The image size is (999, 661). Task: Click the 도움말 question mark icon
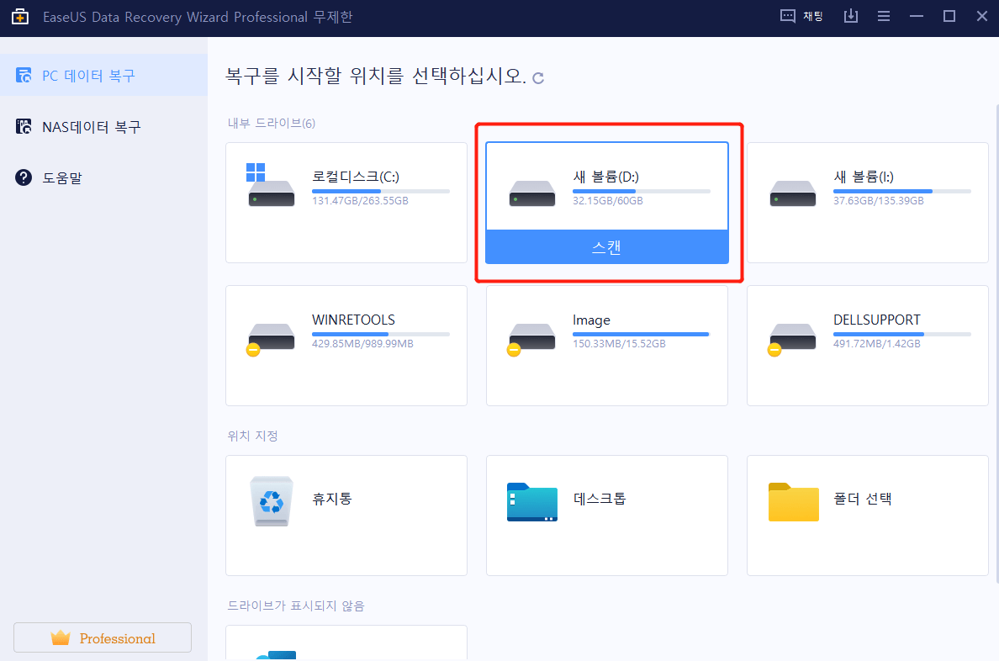click(x=24, y=177)
